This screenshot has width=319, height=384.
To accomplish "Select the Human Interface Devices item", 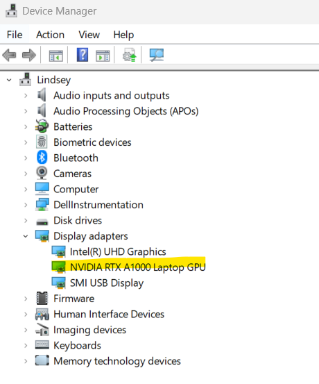I will coord(109,315).
